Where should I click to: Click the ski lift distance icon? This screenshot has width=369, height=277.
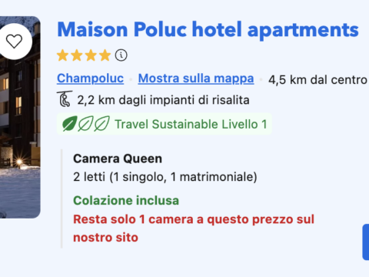coord(65,98)
